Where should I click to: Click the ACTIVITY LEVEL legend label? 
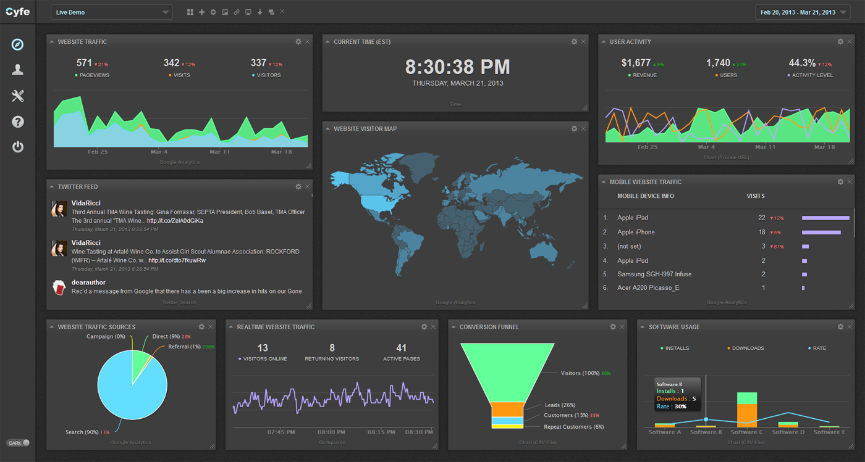[812, 75]
